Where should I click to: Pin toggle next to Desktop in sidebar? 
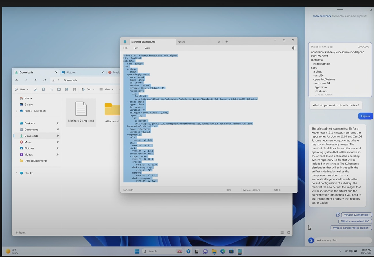57,123
